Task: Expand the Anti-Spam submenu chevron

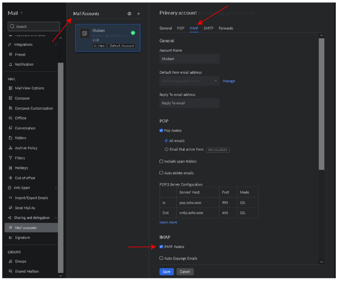Action: 55,188
